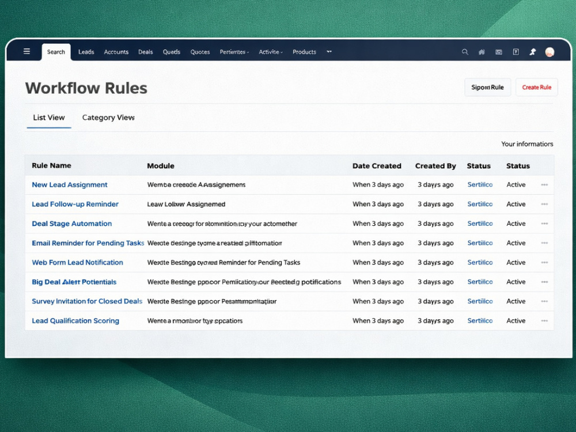Screen dimensions: 576x432
Task: Open more options for Big Deal Alert Potentials
Action: pos(544,282)
